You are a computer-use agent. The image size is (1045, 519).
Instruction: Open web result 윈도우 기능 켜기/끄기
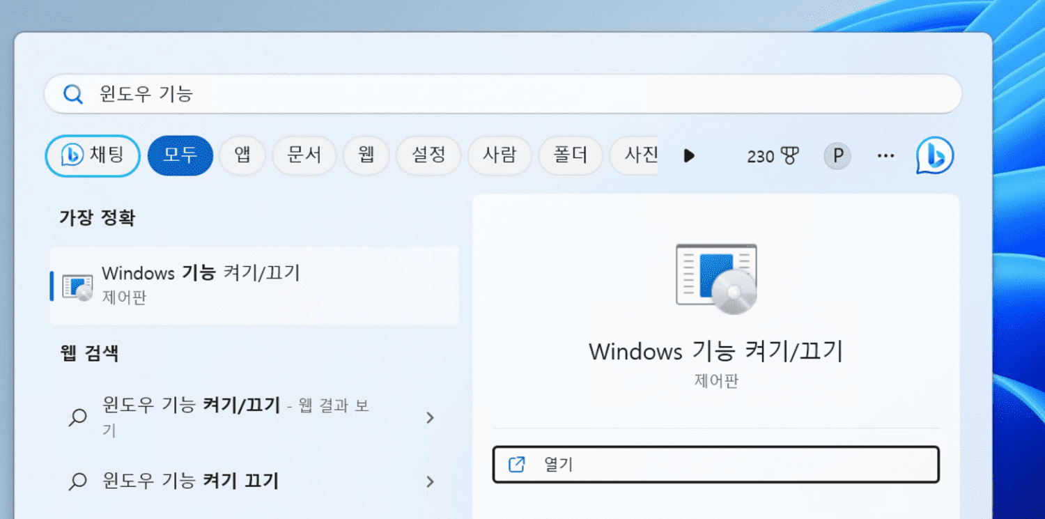pyautogui.click(x=254, y=417)
